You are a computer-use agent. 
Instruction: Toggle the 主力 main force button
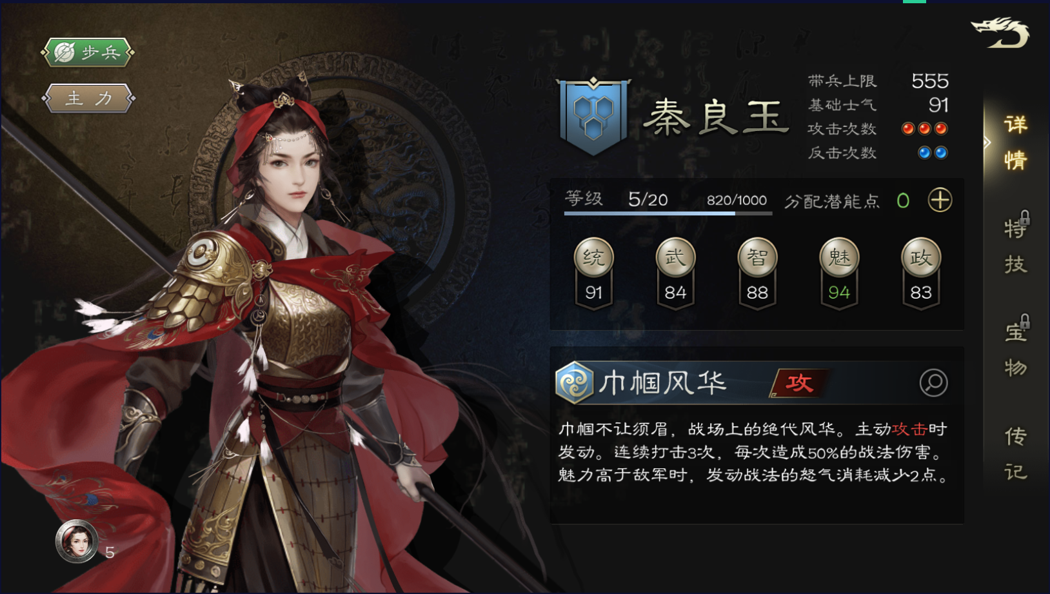[88, 99]
